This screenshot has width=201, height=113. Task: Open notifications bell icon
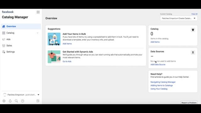(10, 101)
